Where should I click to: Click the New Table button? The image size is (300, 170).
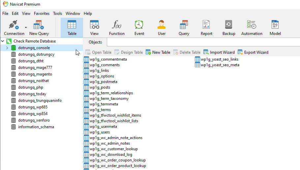pos(158,52)
